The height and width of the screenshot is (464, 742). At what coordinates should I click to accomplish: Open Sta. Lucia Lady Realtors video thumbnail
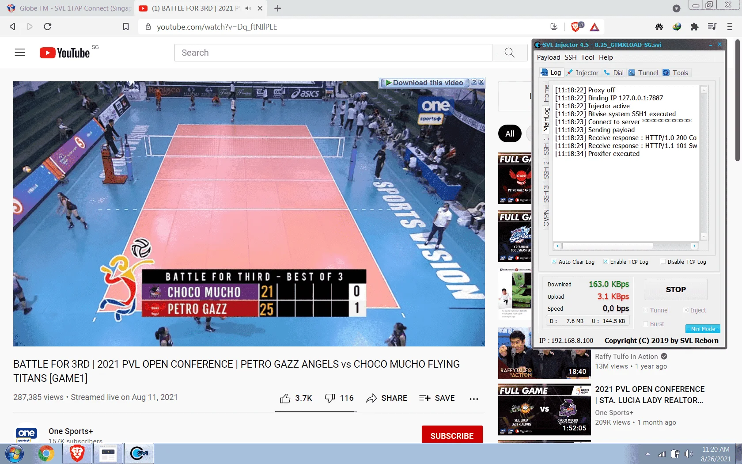point(544,410)
